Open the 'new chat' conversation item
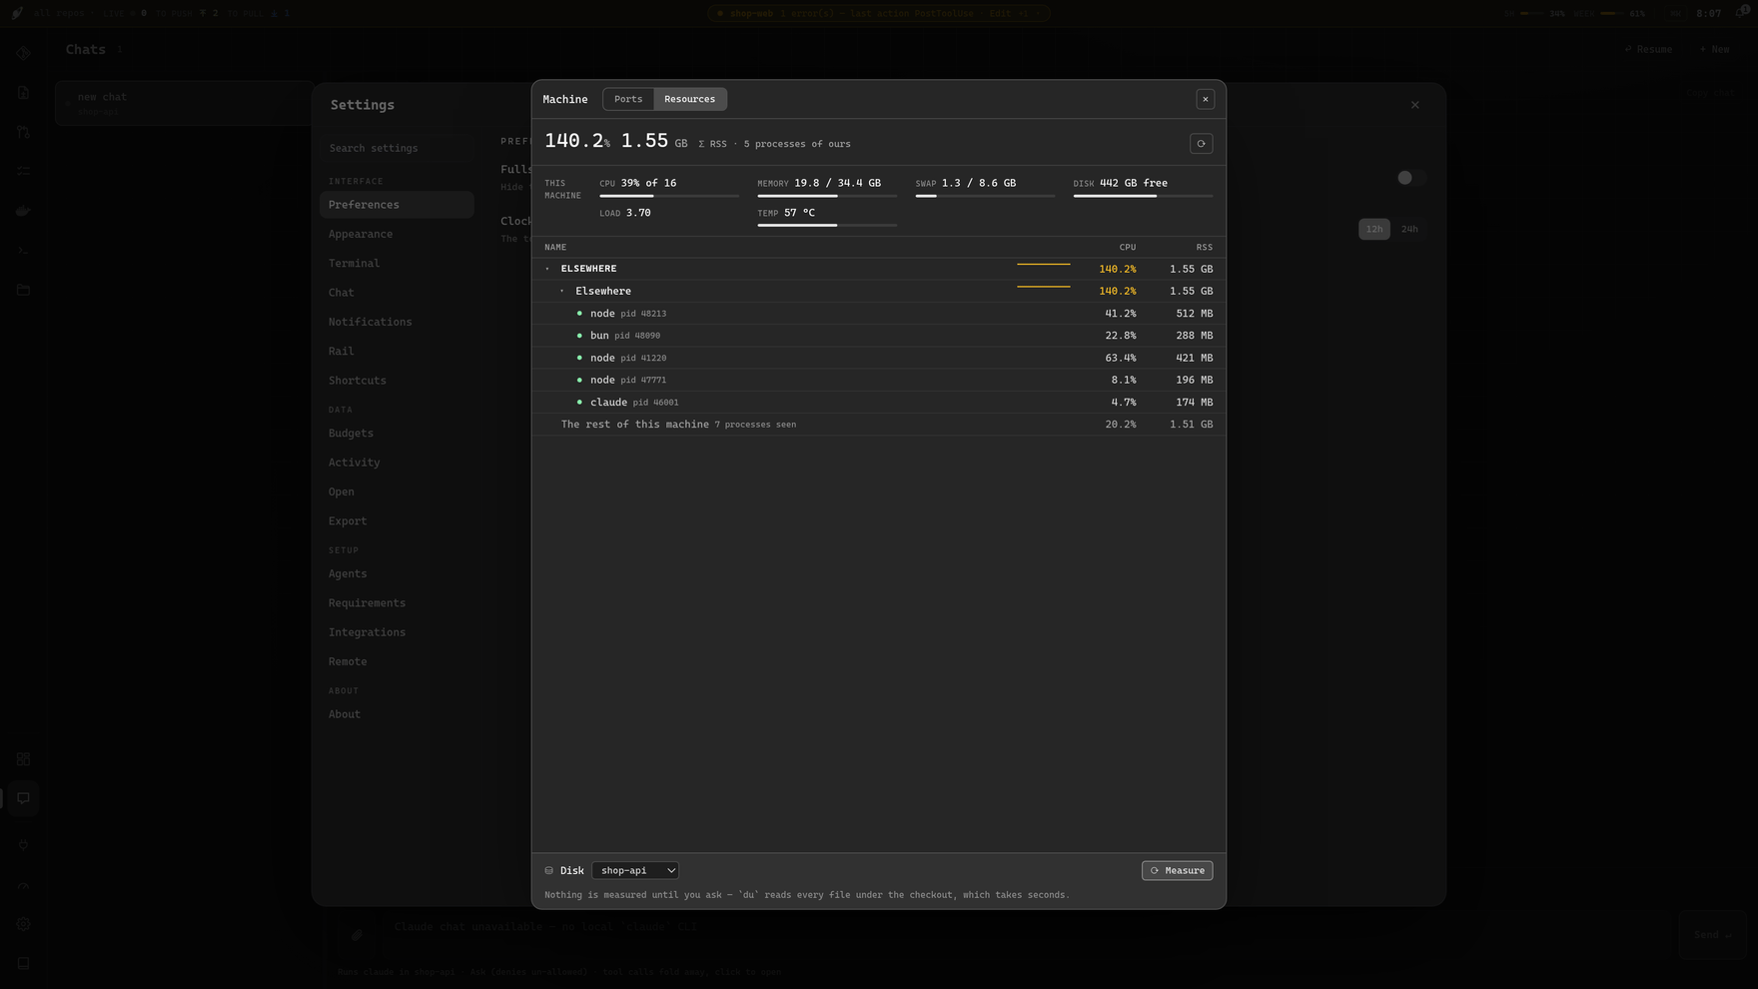Image resolution: width=1758 pixels, height=989 pixels. pos(184,103)
